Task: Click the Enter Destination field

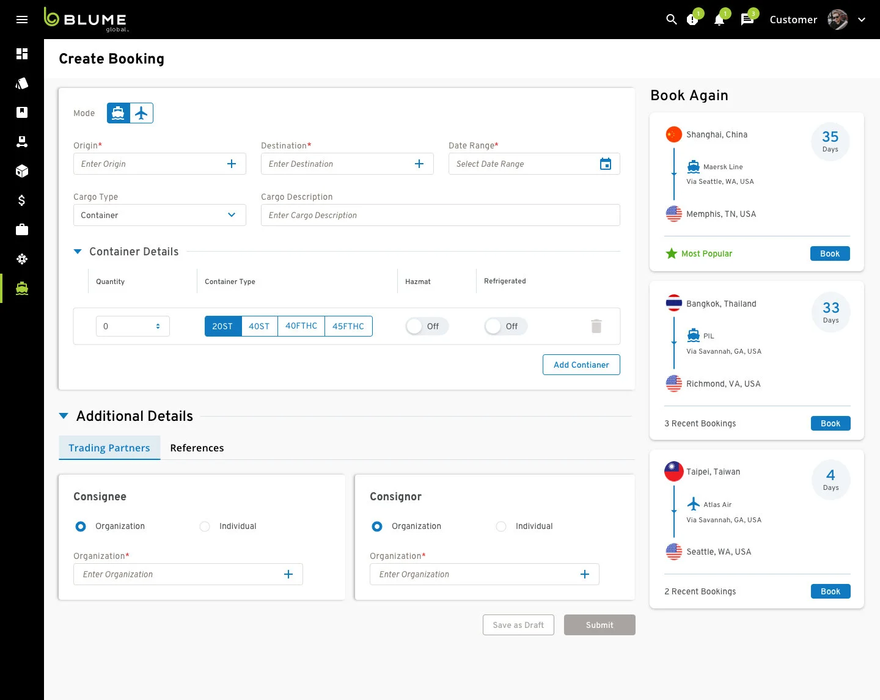Action: [347, 164]
